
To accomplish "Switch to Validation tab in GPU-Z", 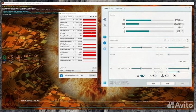I will coord(81,17).
